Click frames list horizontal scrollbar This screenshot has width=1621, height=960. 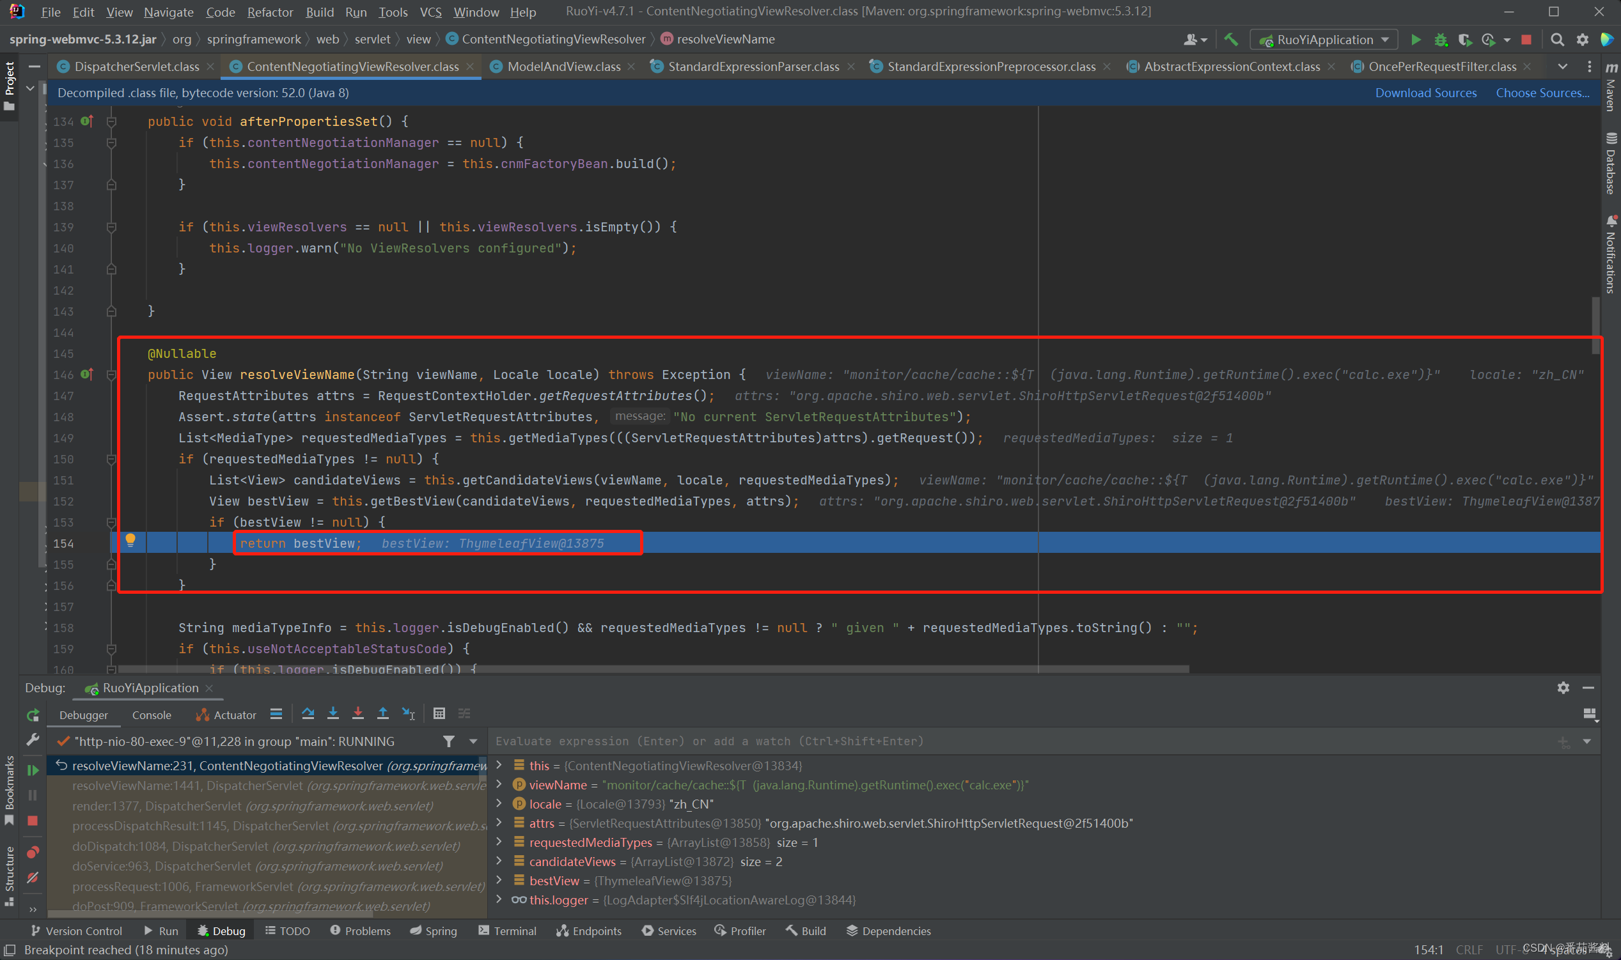coord(211,914)
